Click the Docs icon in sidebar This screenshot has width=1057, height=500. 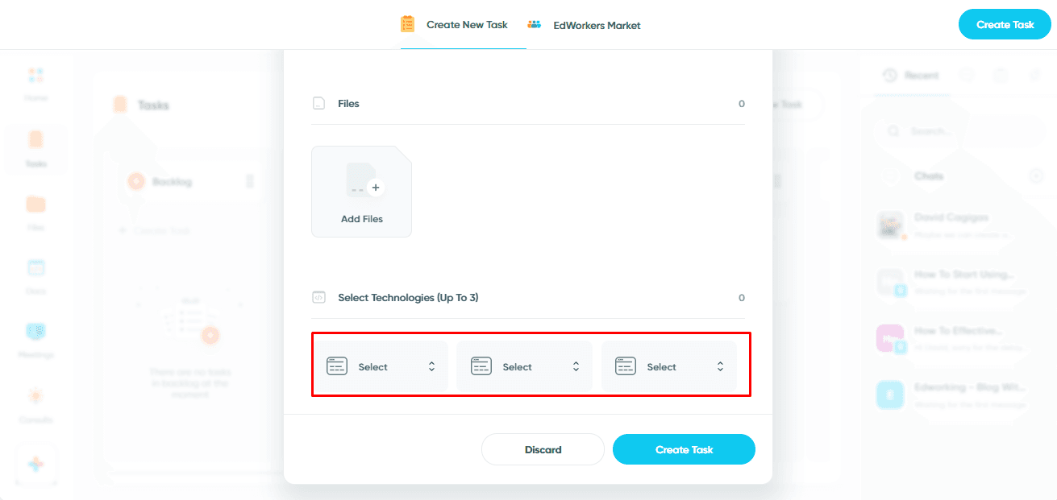[x=35, y=267]
